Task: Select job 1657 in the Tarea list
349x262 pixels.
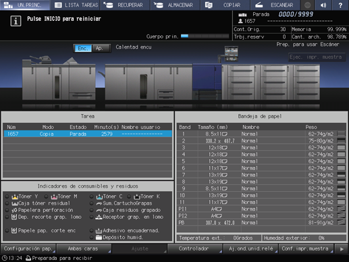Action: (x=88, y=134)
